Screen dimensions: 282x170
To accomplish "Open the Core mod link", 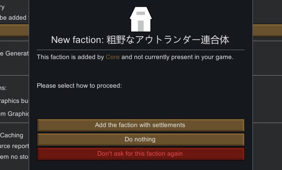I will coord(113,57).
